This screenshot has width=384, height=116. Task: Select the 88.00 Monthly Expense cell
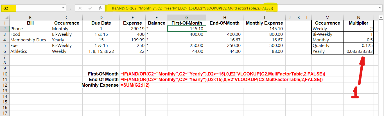click(264, 51)
